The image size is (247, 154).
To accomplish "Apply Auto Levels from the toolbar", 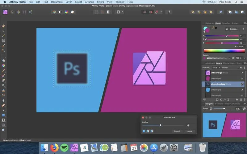I will 54,12.
